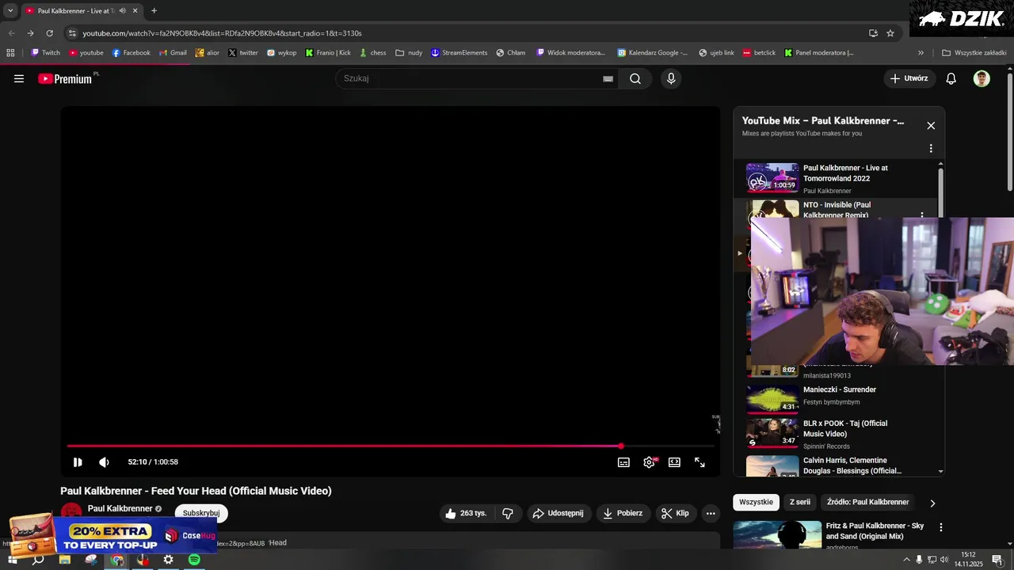
Task: Open YouTube notifications bell
Action: [951, 78]
